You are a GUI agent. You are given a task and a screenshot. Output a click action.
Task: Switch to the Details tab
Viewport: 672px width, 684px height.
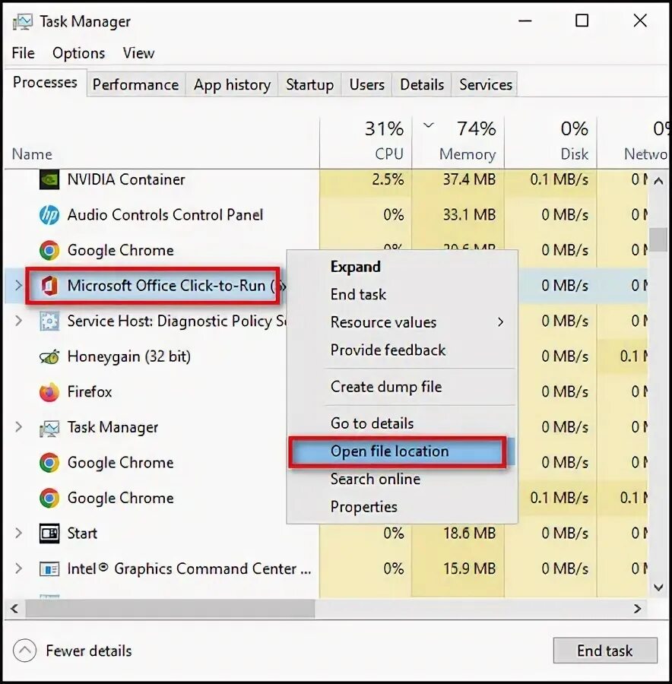pyautogui.click(x=422, y=84)
